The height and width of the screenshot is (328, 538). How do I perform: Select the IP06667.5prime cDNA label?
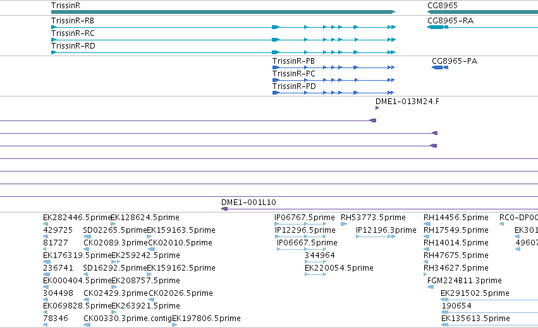pos(307,243)
